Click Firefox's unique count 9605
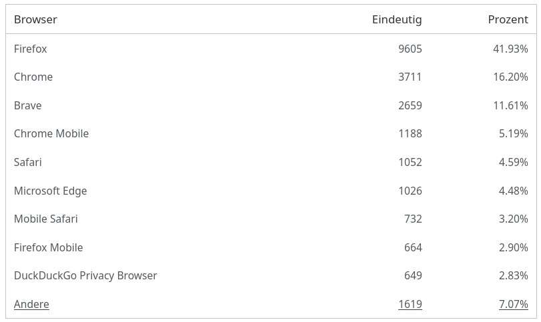The height and width of the screenshot is (322, 541). click(x=410, y=49)
